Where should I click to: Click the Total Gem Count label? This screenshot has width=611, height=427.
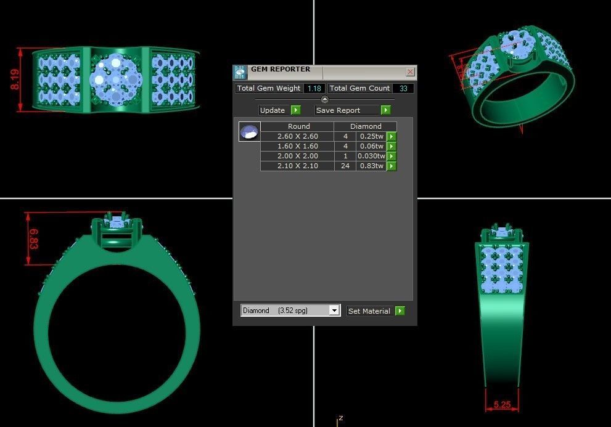[359, 89]
